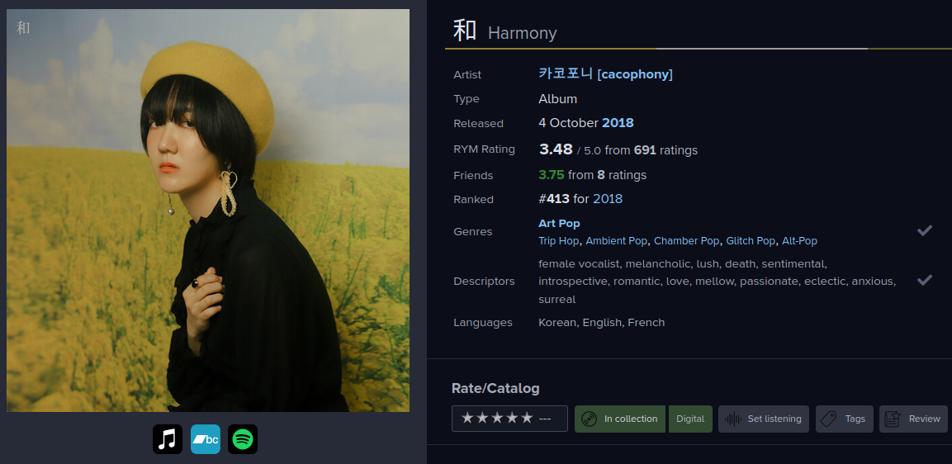This screenshot has width=952, height=464.
Task: Click the 3.75 friends rating value
Action: coord(552,175)
